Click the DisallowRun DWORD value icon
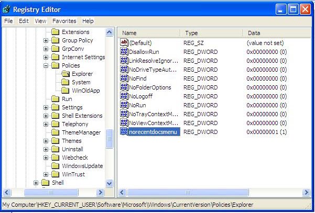 [124, 51]
